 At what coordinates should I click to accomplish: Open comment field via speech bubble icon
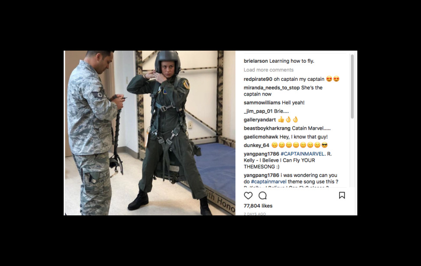point(262,195)
